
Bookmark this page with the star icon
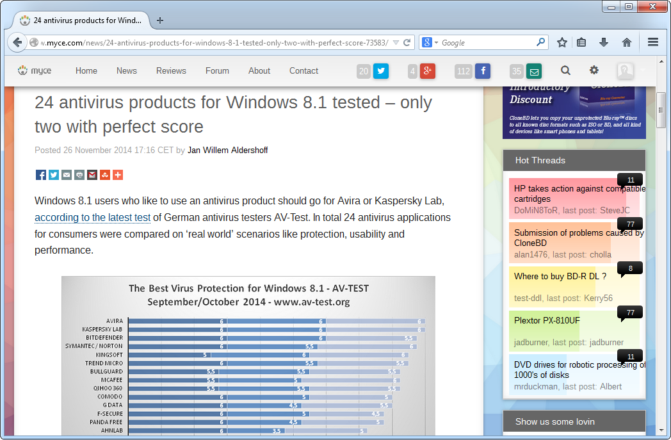[x=562, y=43]
